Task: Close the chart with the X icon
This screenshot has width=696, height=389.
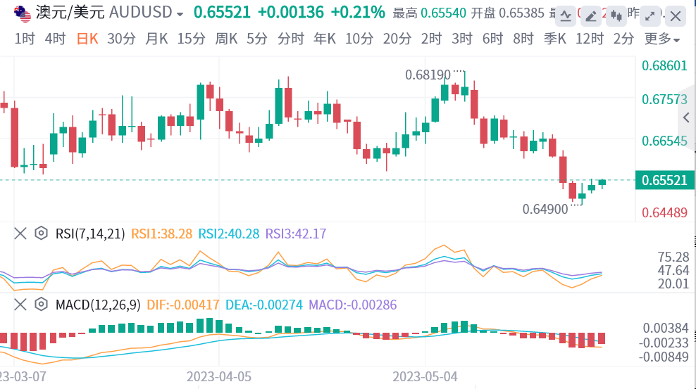Action: (675, 17)
